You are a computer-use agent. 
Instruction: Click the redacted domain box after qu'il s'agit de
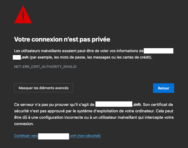(114, 104)
